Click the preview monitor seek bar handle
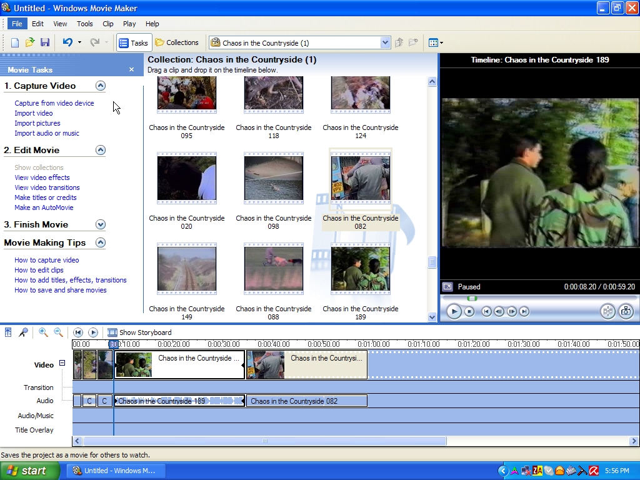The height and width of the screenshot is (480, 640). click(x=472, y=298)
